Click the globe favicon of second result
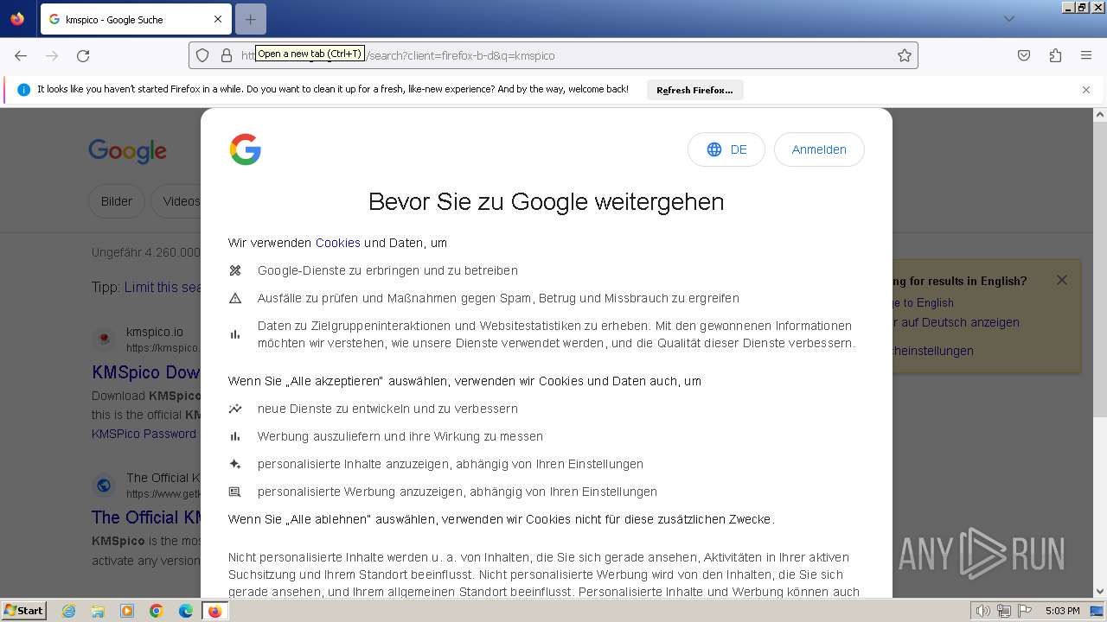The height and width of the screenshot is (622, 1107). 104,486
